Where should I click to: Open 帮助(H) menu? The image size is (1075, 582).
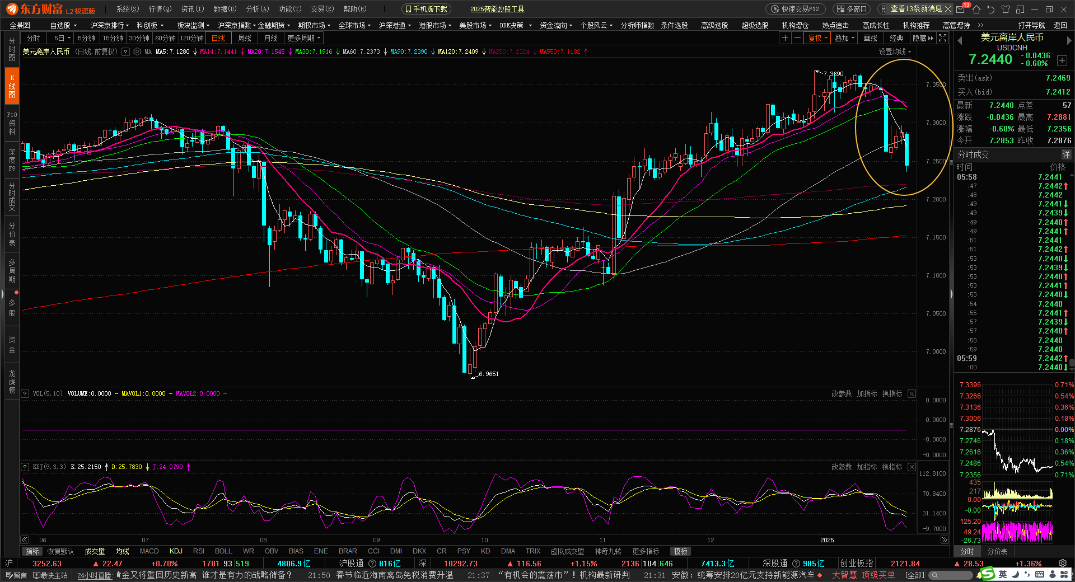coord(354,9)
